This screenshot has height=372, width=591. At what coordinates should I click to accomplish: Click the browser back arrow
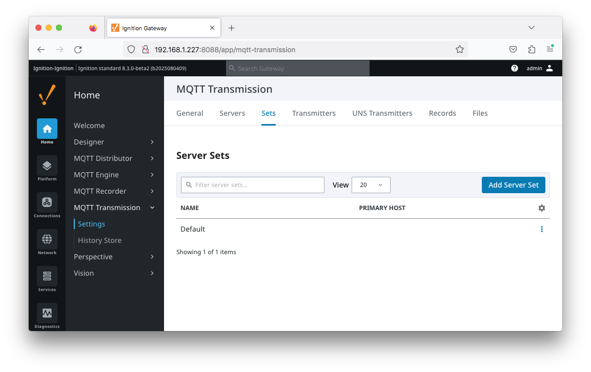tap(41, 49)
